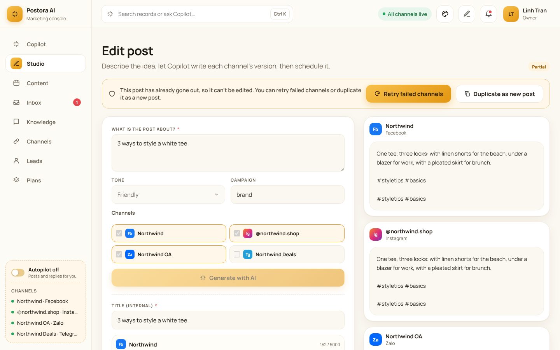Click the Ctrl K shortcut hint
Screen dimensions: 560x350
(x=280, y=14)
